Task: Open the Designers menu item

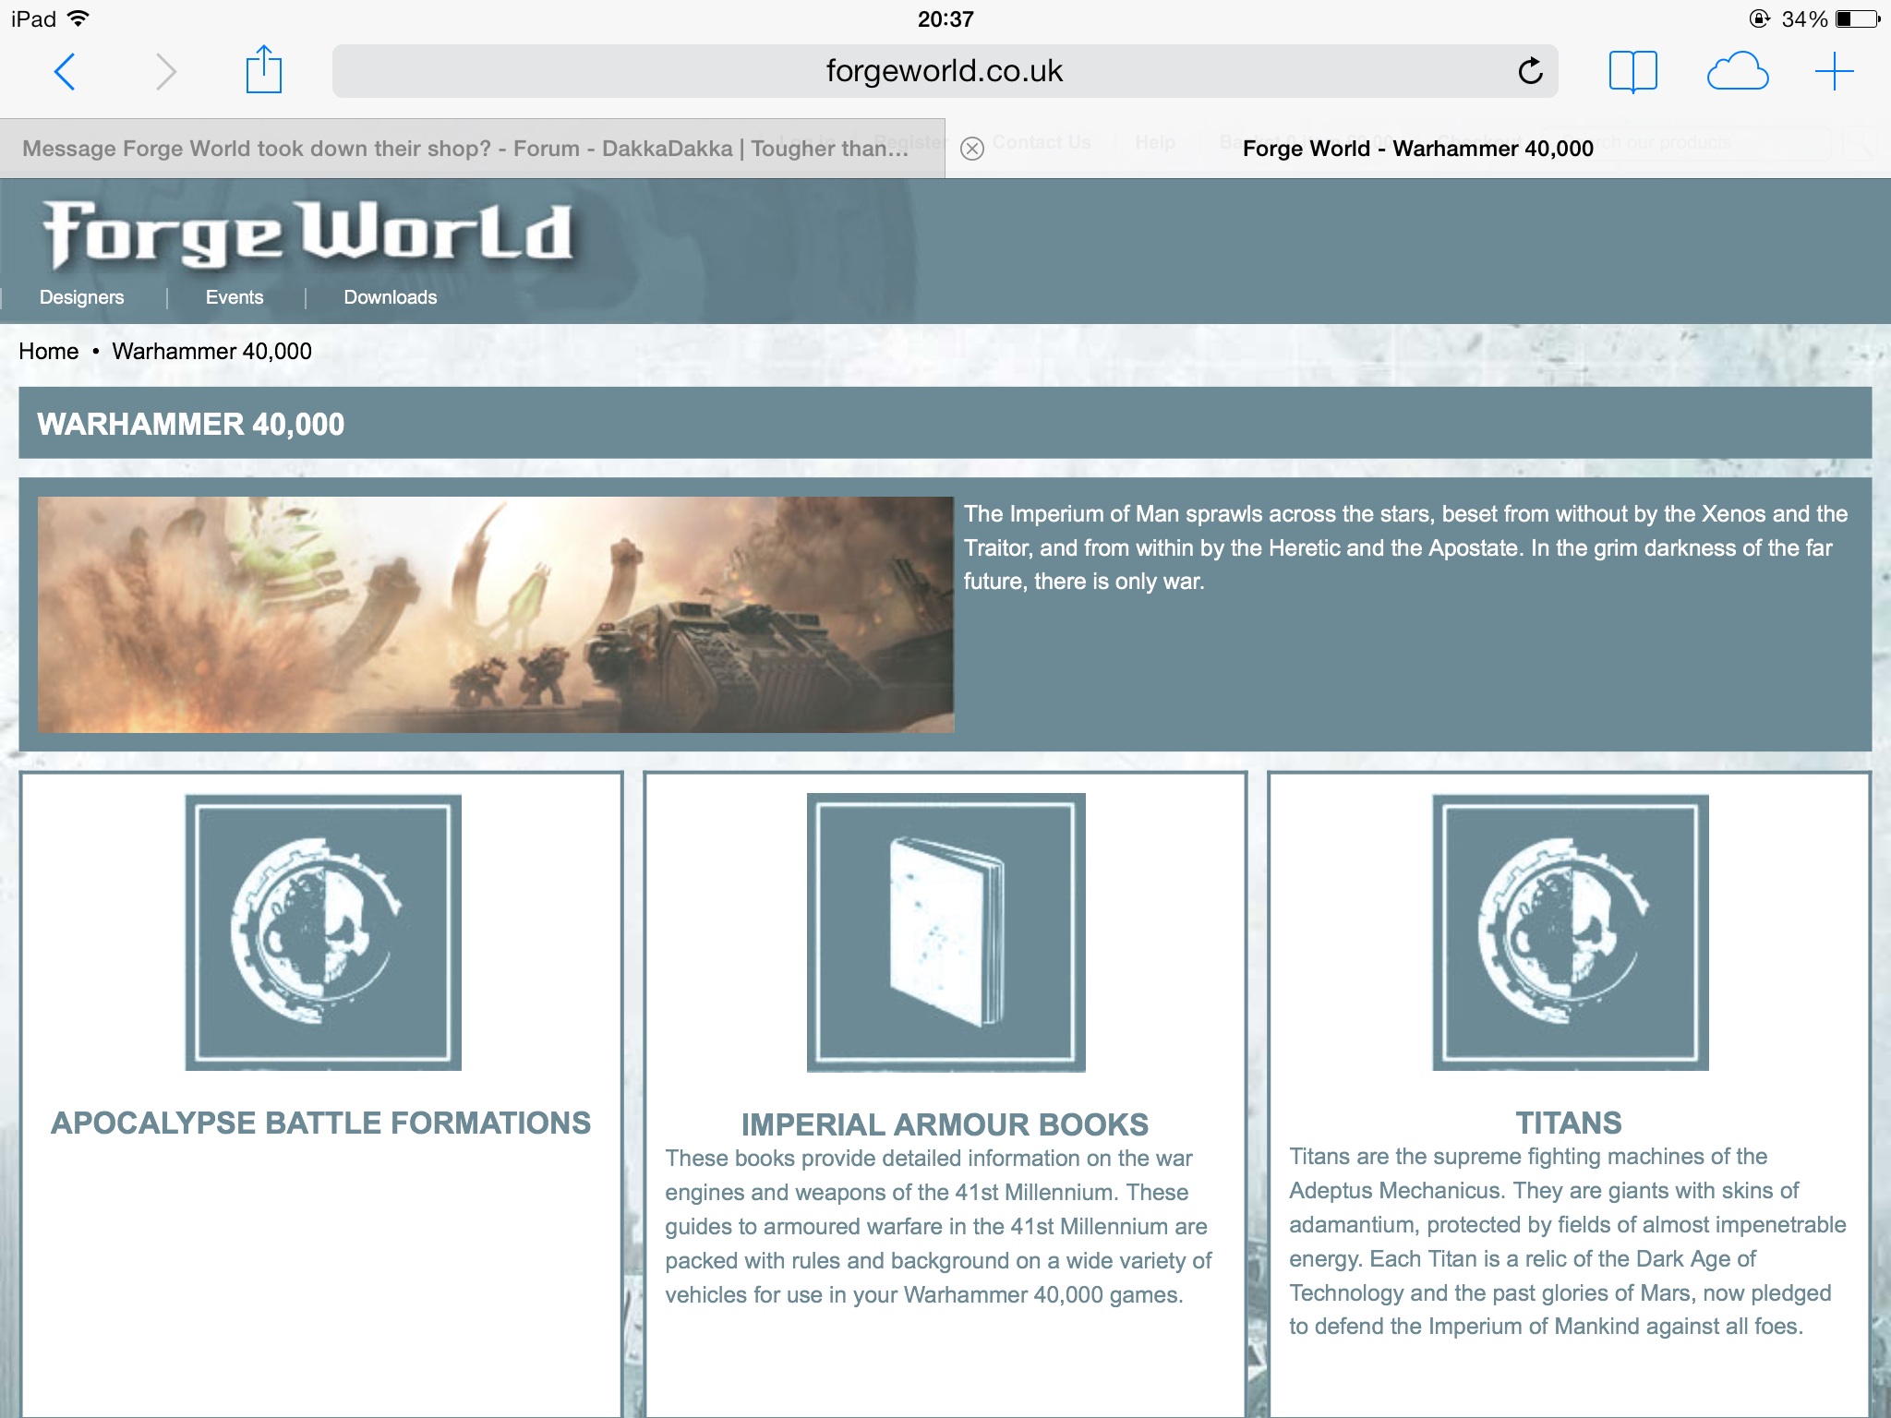Action: click(81, 297)
